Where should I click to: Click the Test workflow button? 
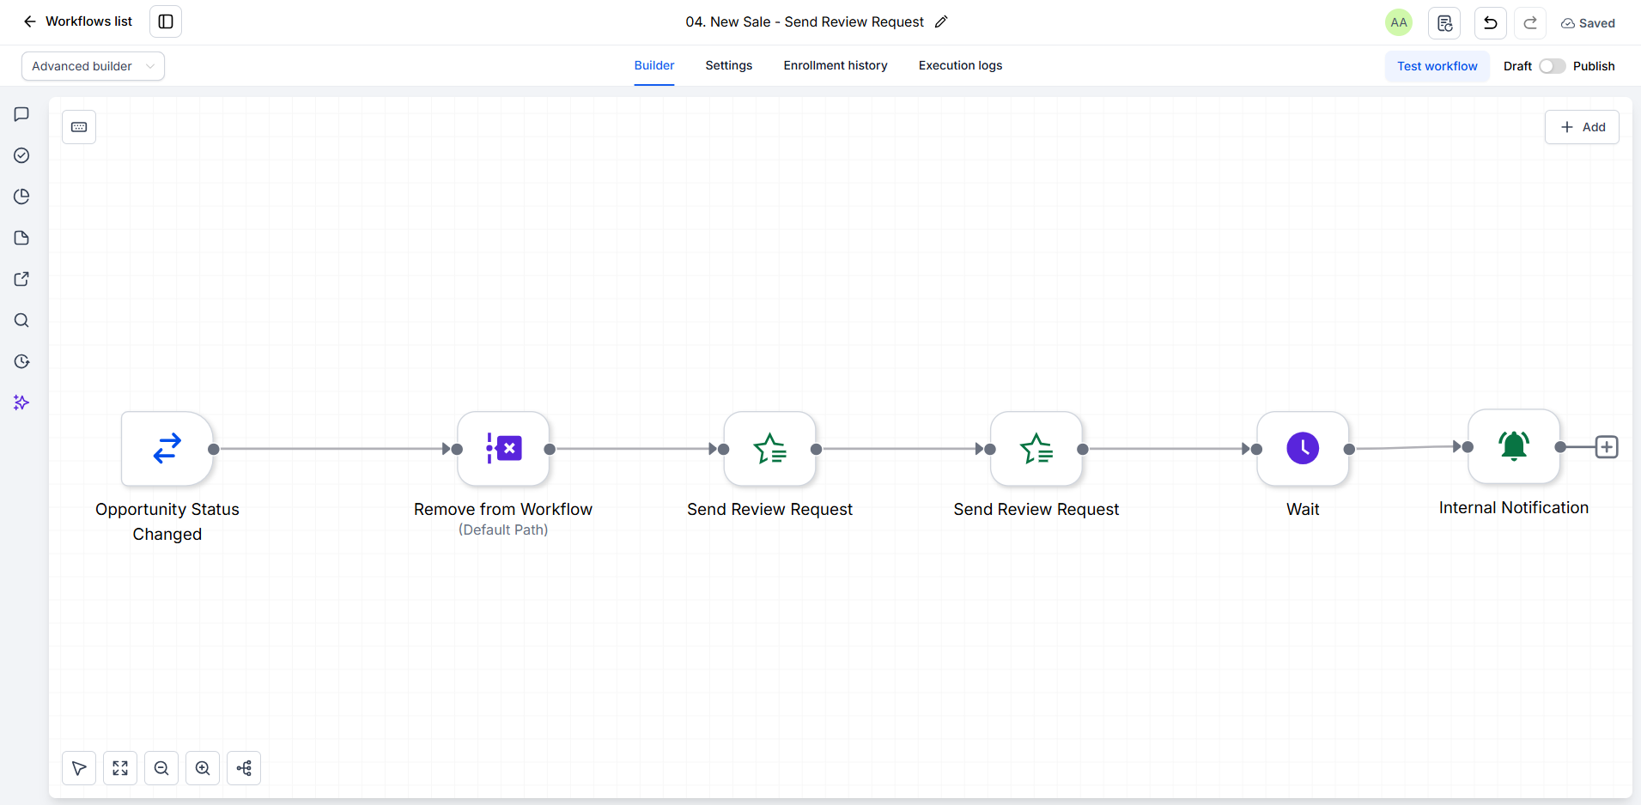click(1437, 66)
